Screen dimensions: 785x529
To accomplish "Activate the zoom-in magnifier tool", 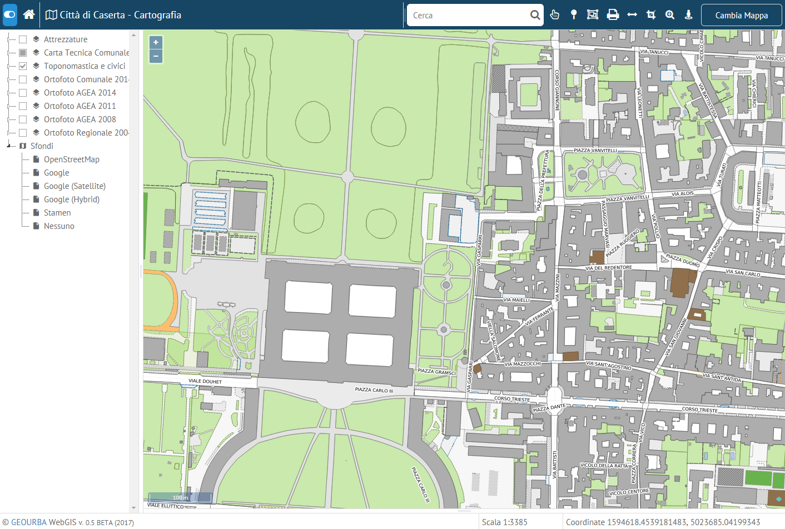I will tap(670, 15).
